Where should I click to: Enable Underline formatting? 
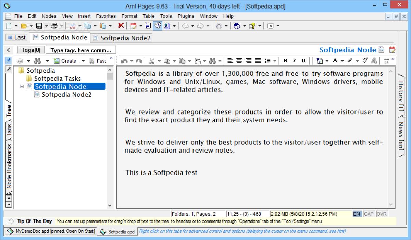click(304, 61)
